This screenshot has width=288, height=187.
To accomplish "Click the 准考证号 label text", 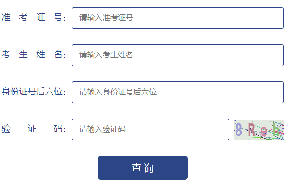I will point(33,18).
